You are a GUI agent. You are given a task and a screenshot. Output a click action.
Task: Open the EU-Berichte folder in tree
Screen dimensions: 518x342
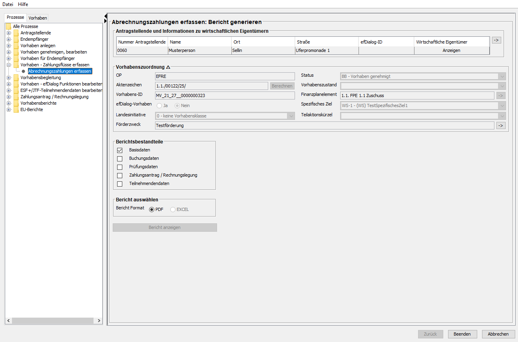(x=32, y=109)
